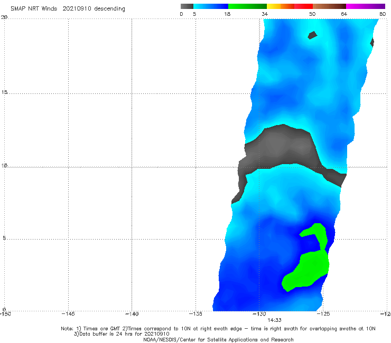Click the longitude axis label '-145'
The height and width of the screenshot is (343, 391).
pyautogui.click(x=68, y=314)
